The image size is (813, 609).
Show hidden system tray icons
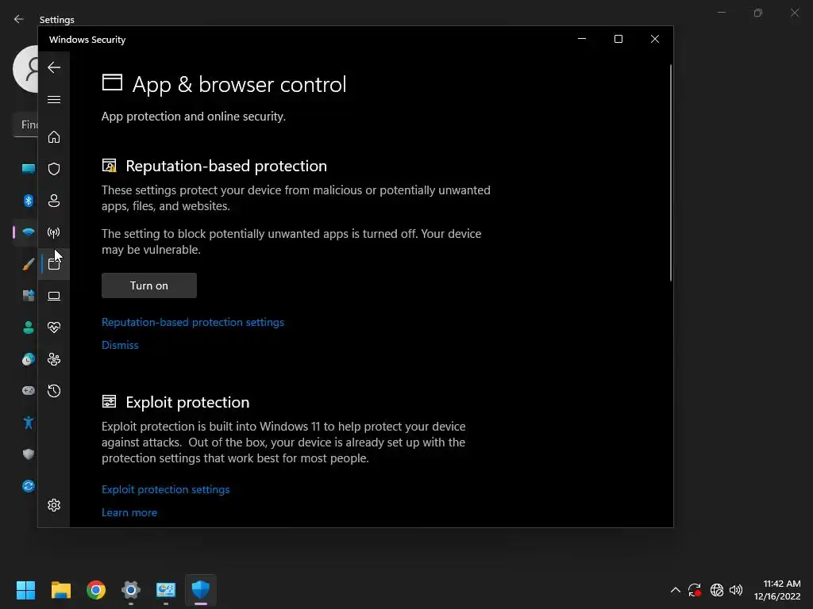675,590
